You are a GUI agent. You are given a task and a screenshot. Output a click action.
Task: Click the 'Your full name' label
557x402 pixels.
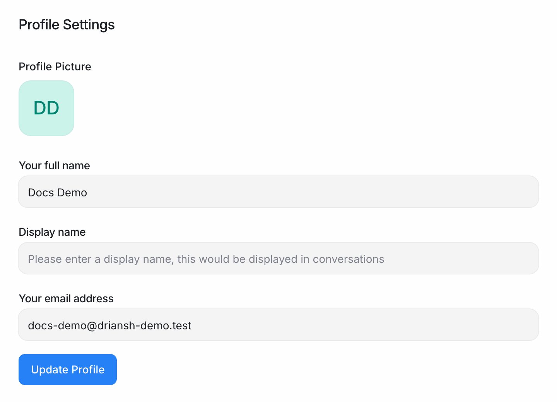[x=55, y=165]
